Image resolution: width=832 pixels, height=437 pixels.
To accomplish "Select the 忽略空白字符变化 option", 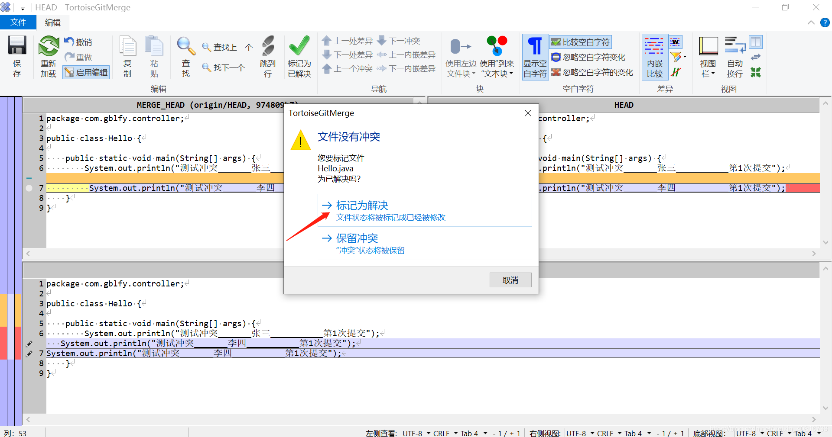I will tap(588, 57).
